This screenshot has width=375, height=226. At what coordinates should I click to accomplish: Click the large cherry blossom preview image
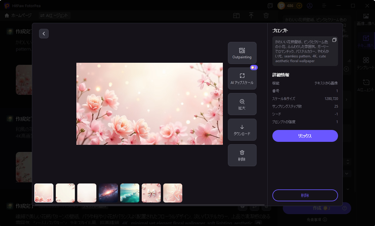click(x=149, y=104)
